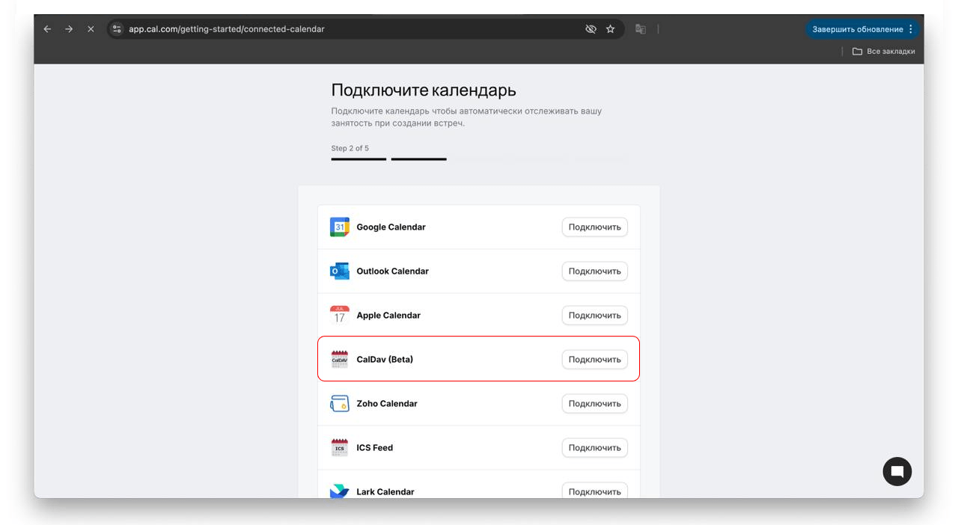Click the Lark Calendar icon

coord(340,491)
